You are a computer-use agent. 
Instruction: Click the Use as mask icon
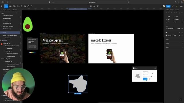coord(97,6)
